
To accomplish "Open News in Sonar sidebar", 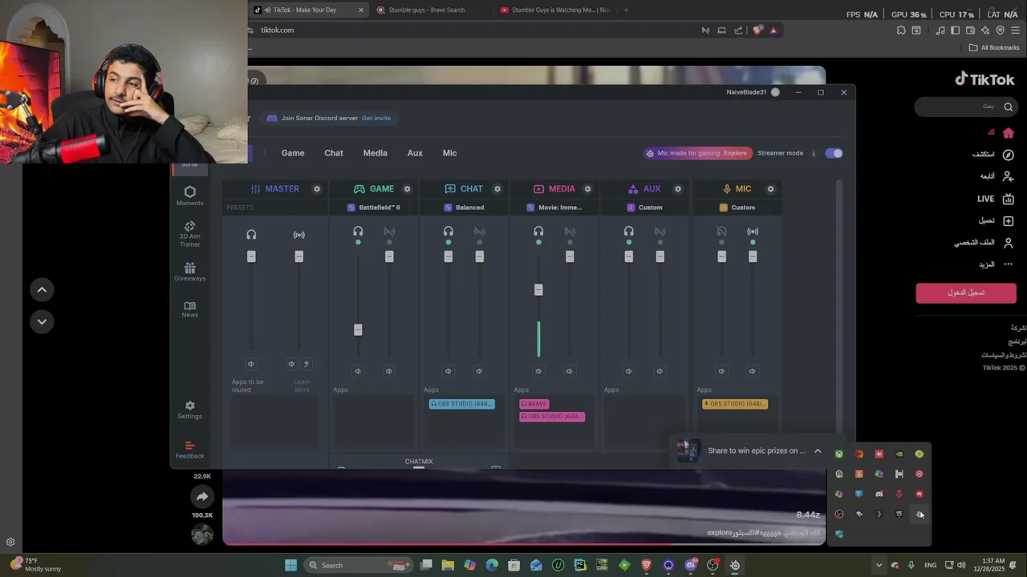I will (190, 309).
